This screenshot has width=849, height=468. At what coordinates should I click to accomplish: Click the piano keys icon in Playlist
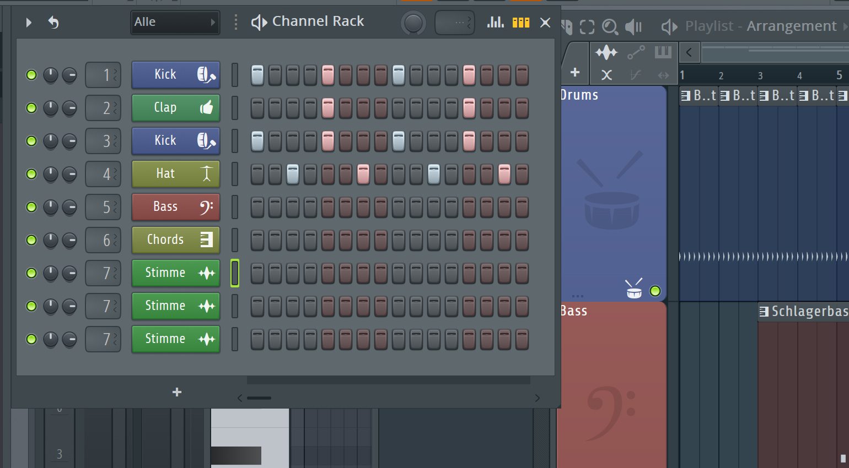pyautogui.click(x=663, y=52)
